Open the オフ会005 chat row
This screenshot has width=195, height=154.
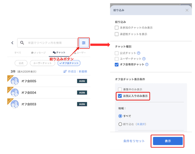pyautogui.click(x=49, y=81)
